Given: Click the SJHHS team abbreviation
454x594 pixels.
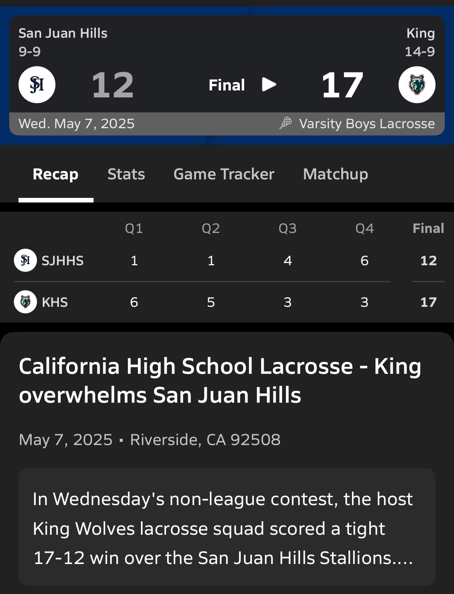Looking at the screenshot, I should [62, 261].
